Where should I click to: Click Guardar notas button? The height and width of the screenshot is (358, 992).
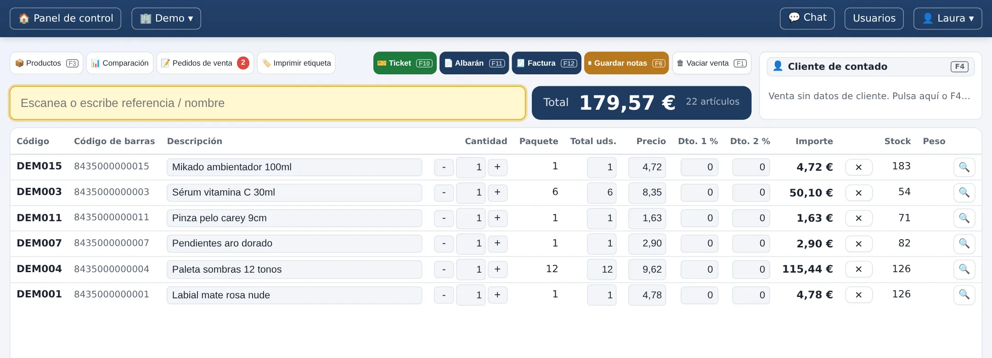pyautogui.click(x=626, y=63)
